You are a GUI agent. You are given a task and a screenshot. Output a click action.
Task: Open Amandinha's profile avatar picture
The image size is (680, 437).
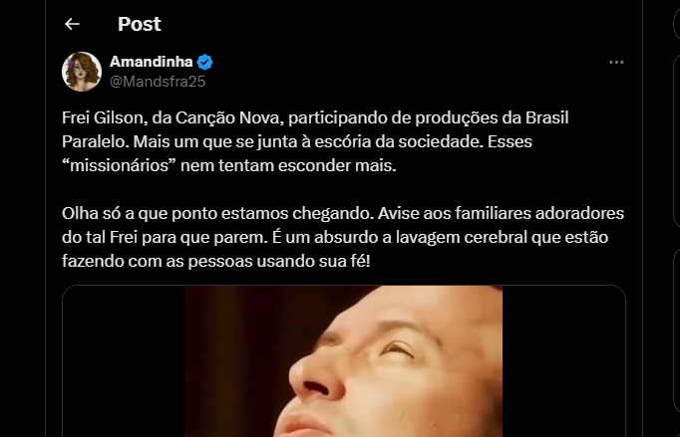pyautogui.click(x=82, y=72)
